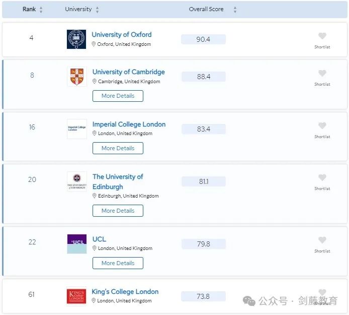Image resolution: width=349 pixels, height=315 pixels.
Task: Click More Details under Cambridge
Action: tap(118, 96)
